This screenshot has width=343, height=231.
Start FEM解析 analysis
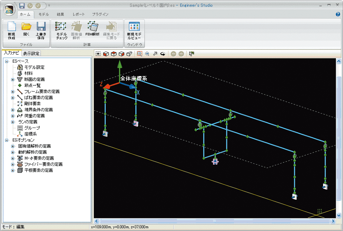point(92,29)
